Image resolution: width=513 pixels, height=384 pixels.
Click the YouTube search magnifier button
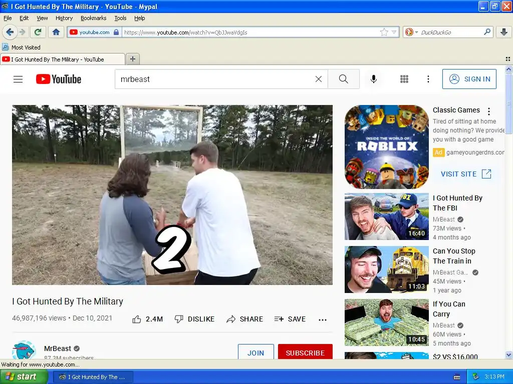coord(344,79)
